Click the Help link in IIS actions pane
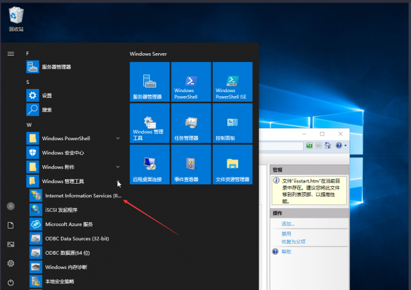 point(286,252)
